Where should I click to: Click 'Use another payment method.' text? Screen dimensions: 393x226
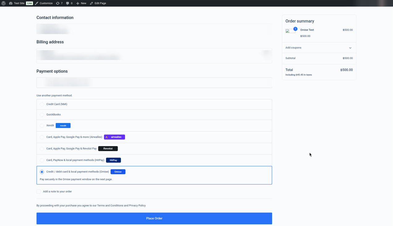click(54, 96)
